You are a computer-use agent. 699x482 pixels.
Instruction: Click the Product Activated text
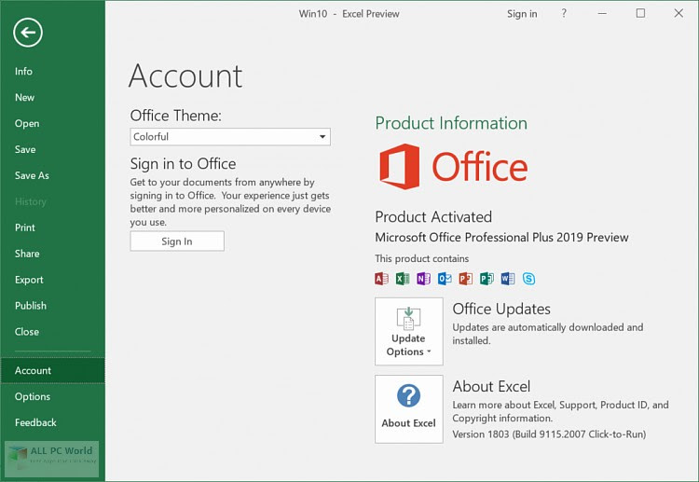pyautogui.click(x=433, y=216)
